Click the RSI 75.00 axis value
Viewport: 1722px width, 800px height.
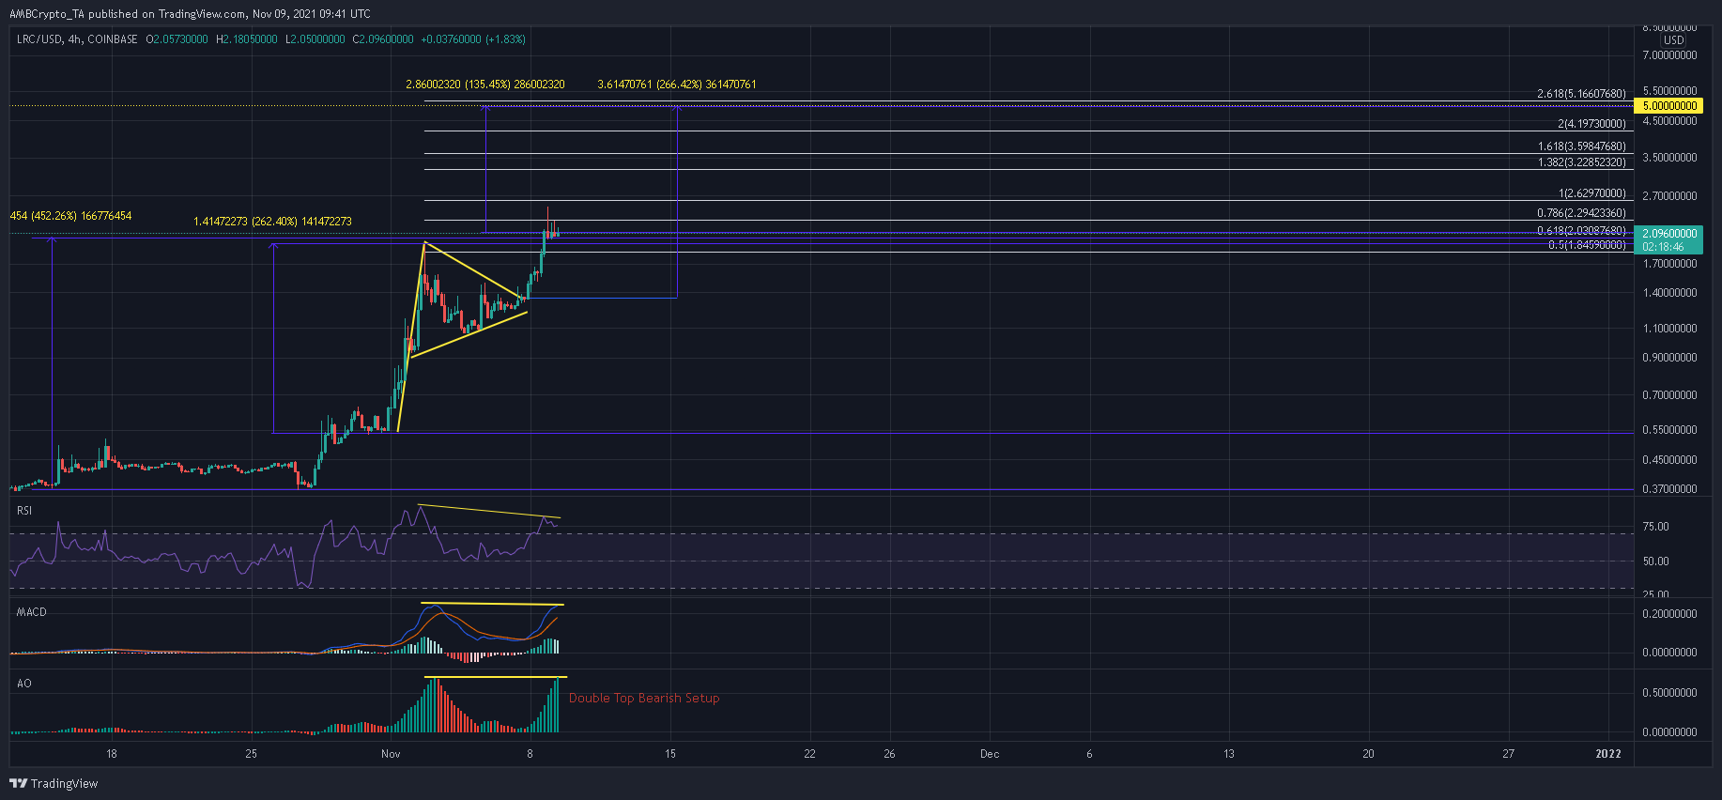point(1655,527)
